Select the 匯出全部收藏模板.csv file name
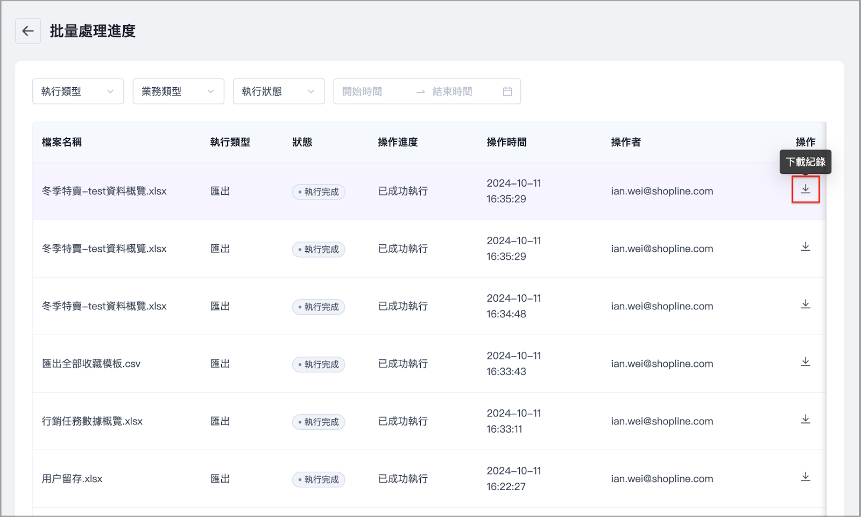This screenshot has height=517, width=861. (91, 364)
